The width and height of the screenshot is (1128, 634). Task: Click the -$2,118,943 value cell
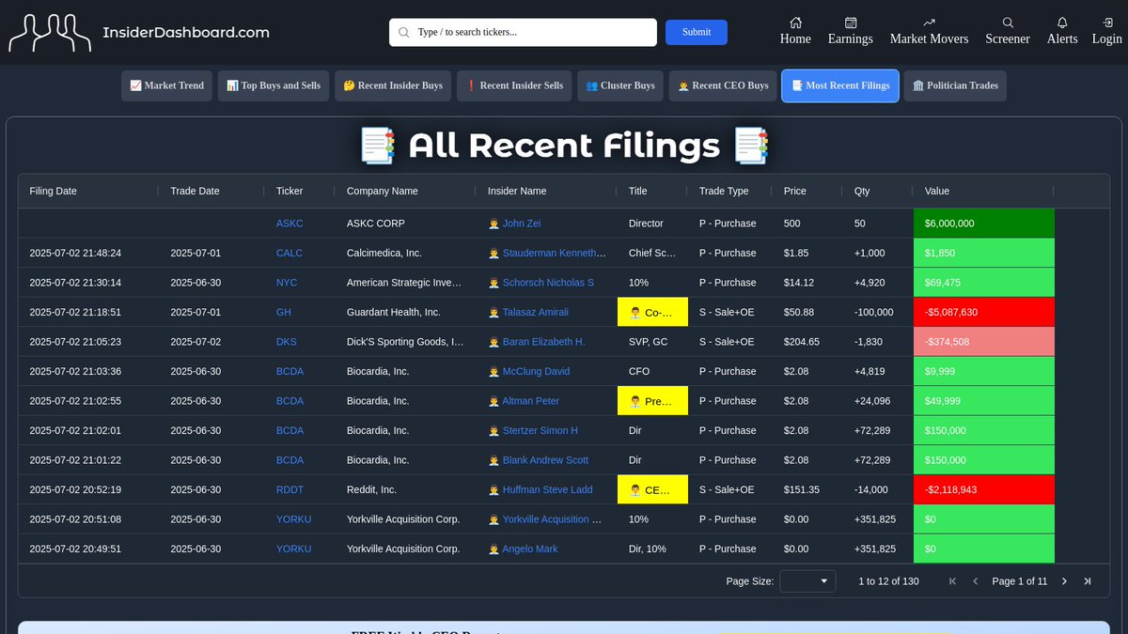click(984, 490)
